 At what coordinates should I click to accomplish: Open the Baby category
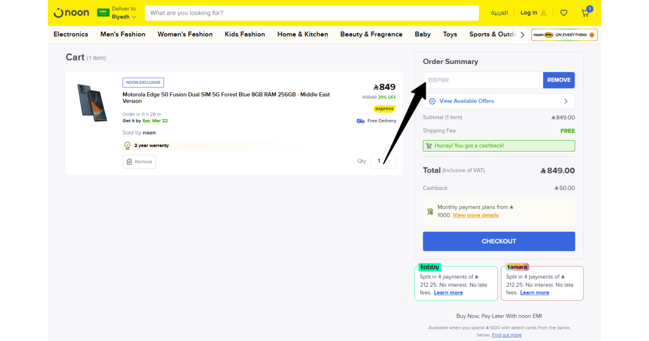point(423,34)
